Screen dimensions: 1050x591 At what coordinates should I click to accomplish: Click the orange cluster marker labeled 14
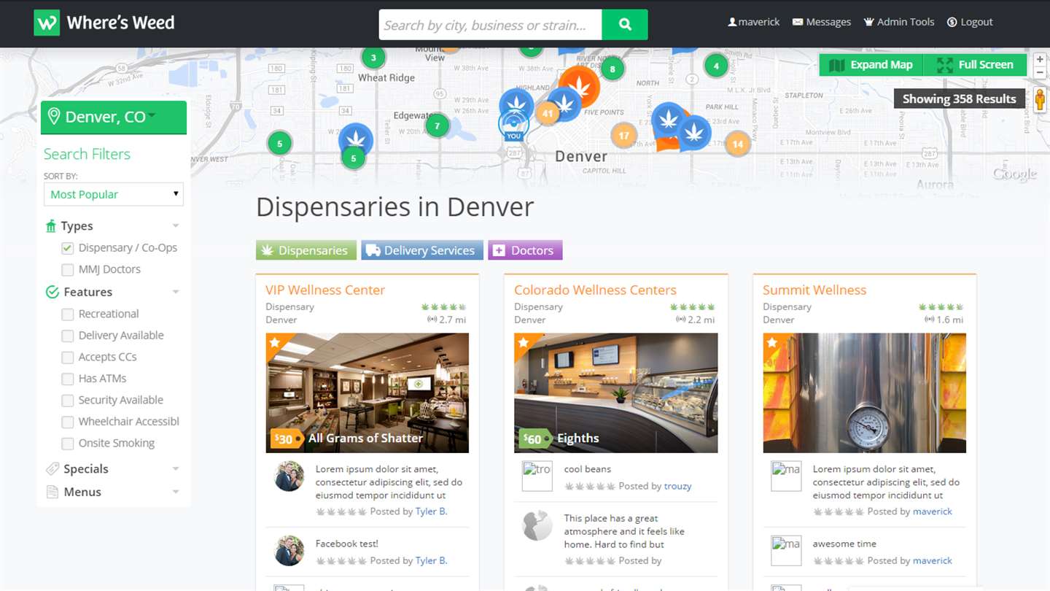pos(738,144)
